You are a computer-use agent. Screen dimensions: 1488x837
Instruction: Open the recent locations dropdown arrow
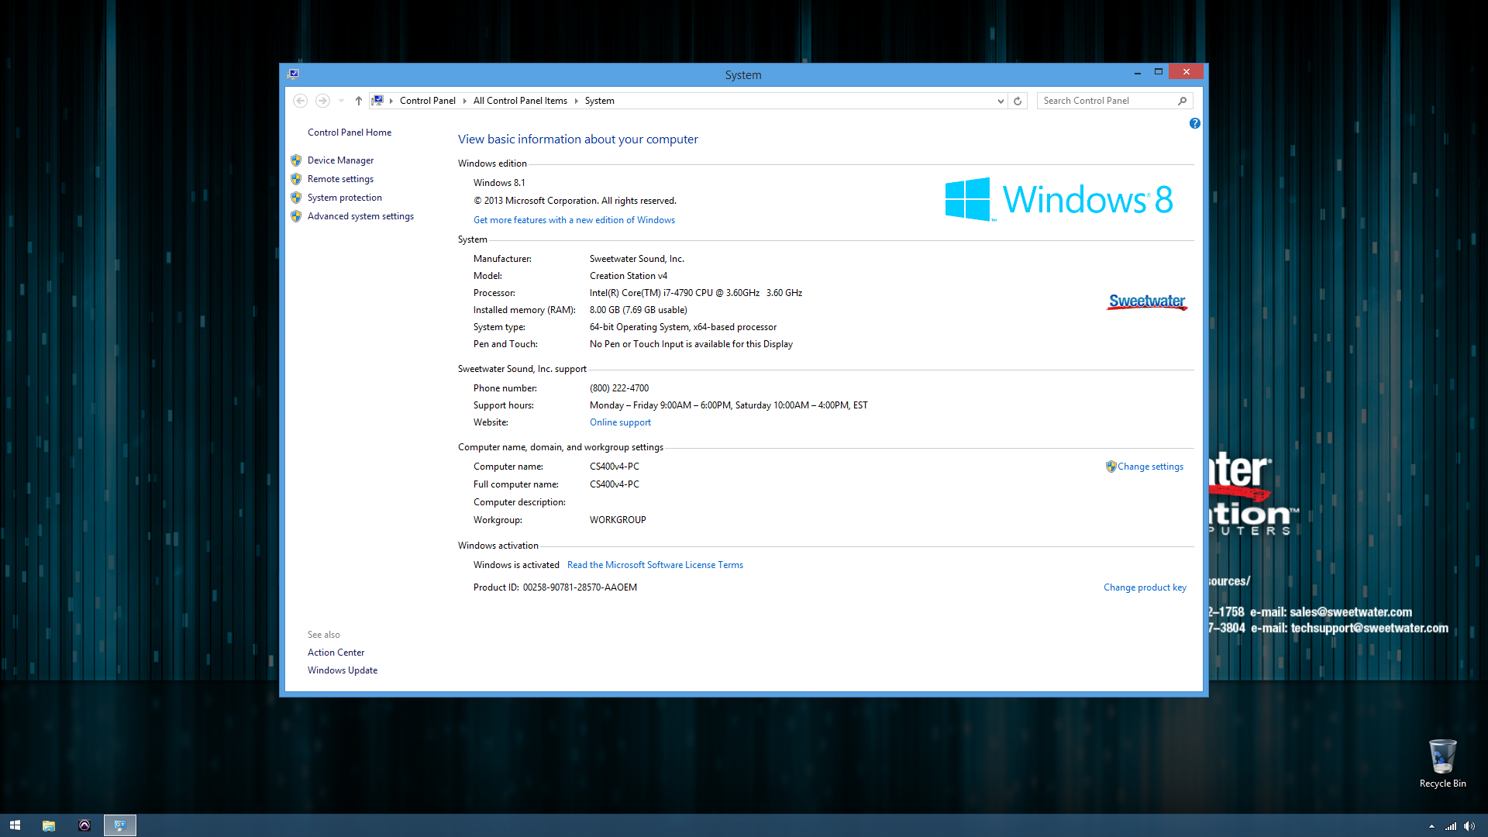coord(341,101)
